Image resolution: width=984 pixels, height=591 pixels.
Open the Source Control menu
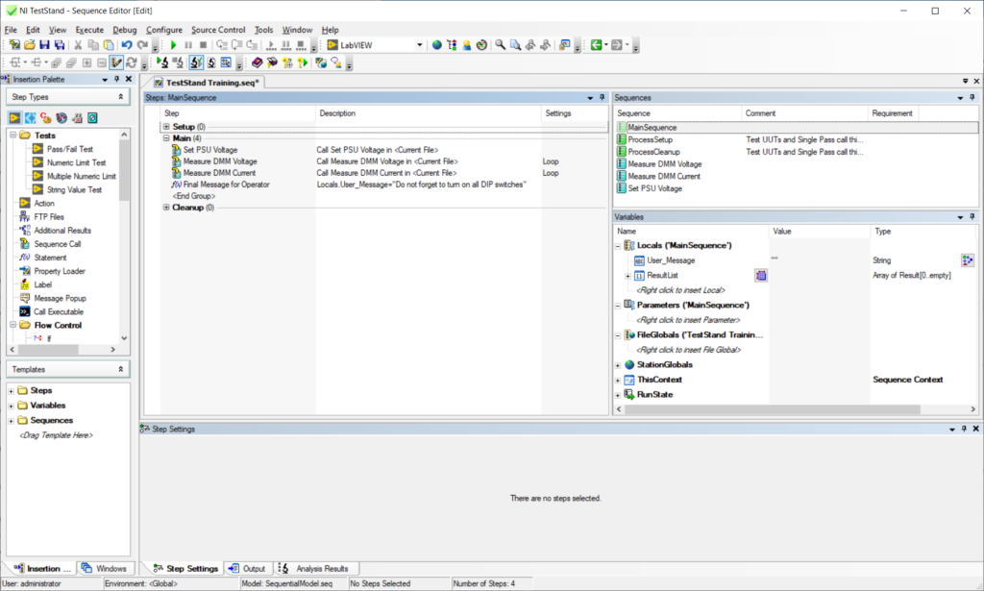[218, 30]
